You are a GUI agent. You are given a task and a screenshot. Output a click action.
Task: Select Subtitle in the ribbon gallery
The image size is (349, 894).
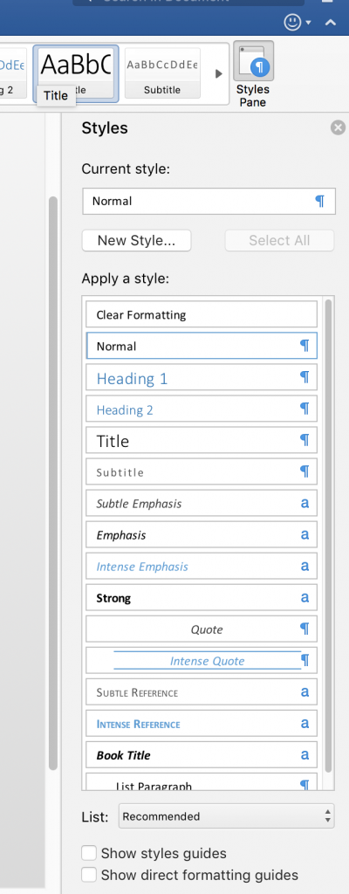tap(162, 72)
